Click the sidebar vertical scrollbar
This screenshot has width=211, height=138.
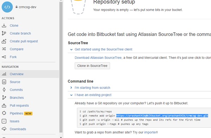(x=61, y=67)
